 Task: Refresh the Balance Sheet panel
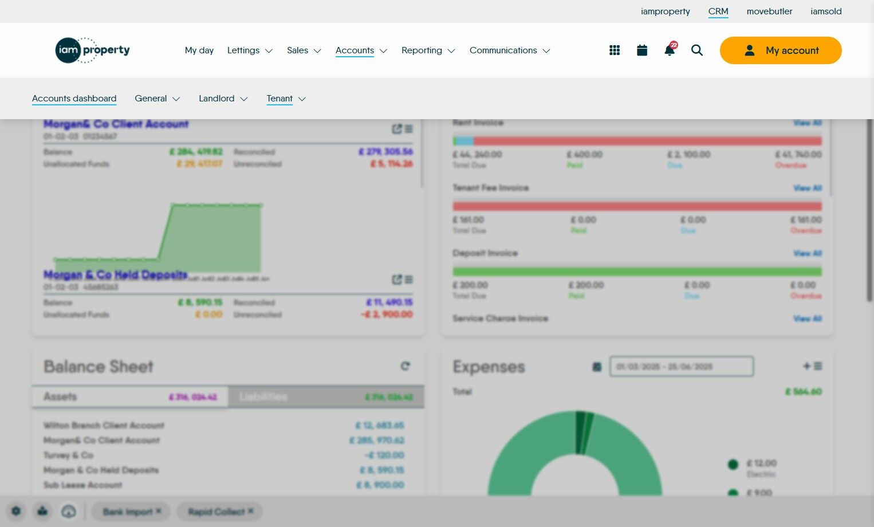[x=405, y=366]
